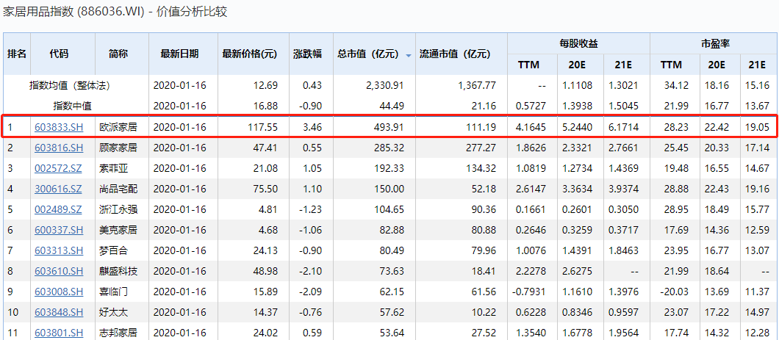779x340 pixels.
Task: Click 20E header under 市盈率
Action: click(717, 65)
